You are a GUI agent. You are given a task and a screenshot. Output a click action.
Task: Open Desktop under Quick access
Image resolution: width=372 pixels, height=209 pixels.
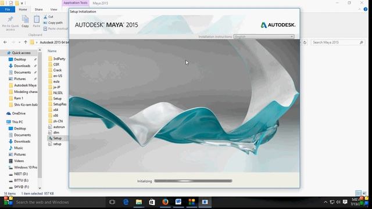tap(20, 59)
